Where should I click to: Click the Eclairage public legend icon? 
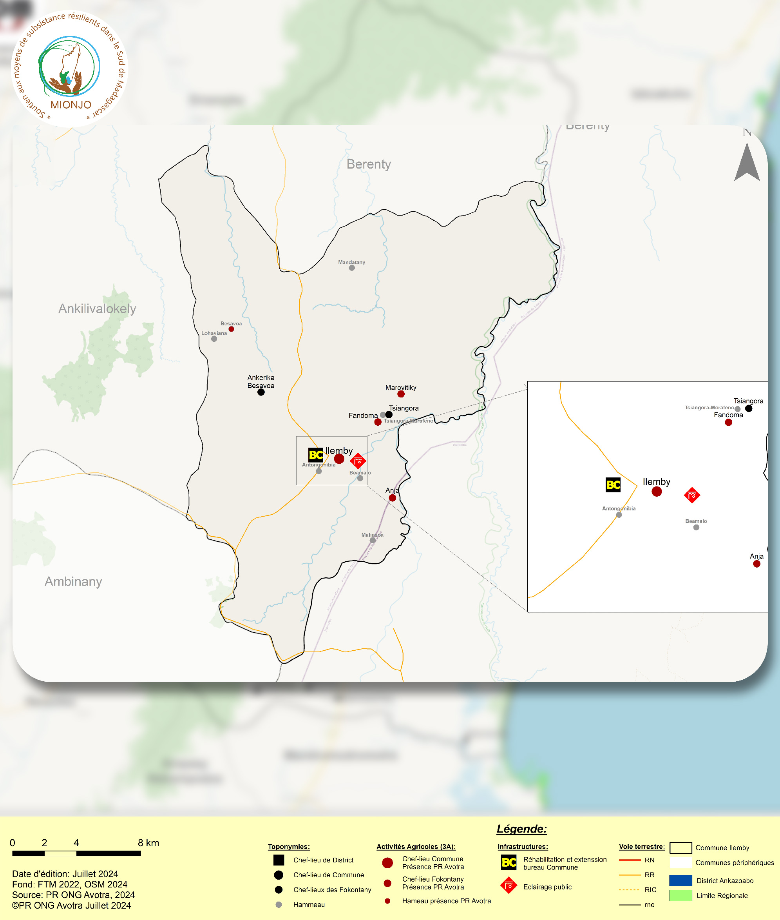pyautogui.click(x=509, y=886)
